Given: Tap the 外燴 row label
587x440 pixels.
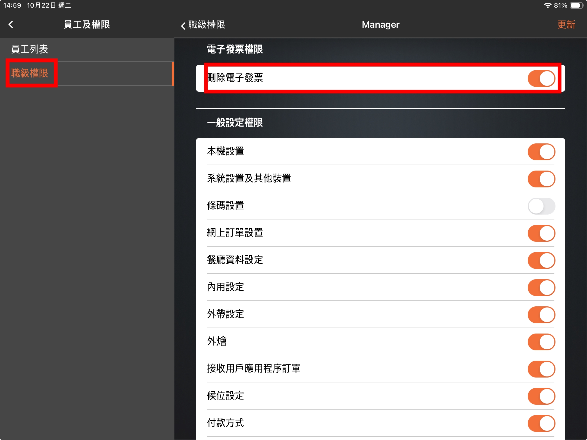Looking at the screenshot, I should click(x=217, y=341).
